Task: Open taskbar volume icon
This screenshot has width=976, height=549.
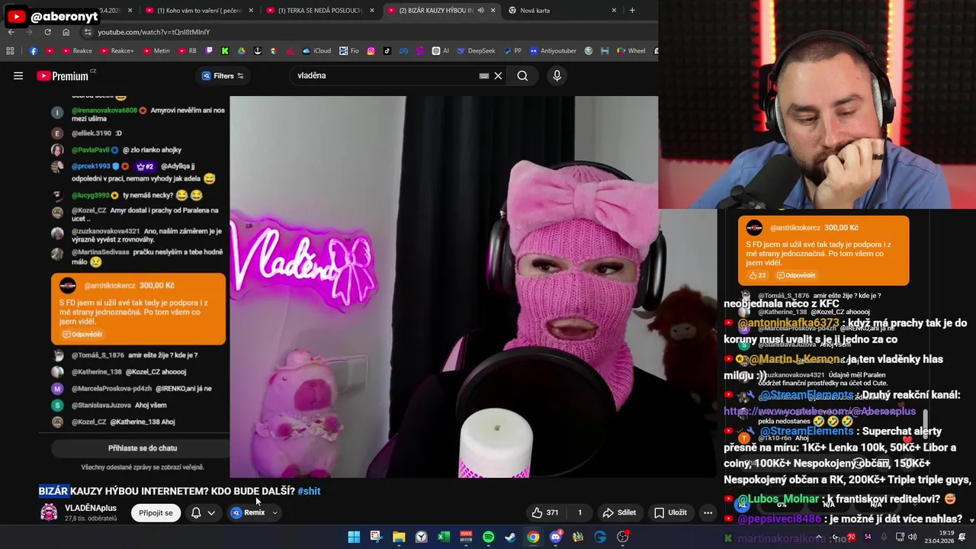Action: [x=913, y=537]
